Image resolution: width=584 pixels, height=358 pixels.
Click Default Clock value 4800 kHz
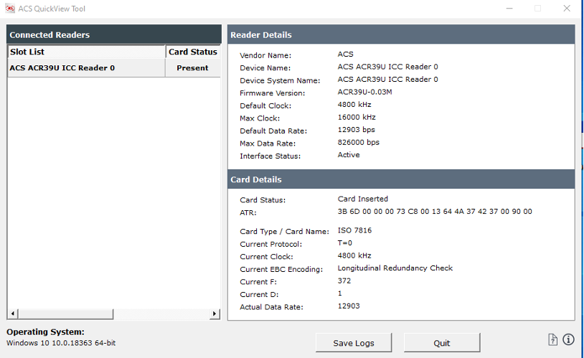point(354,105)
